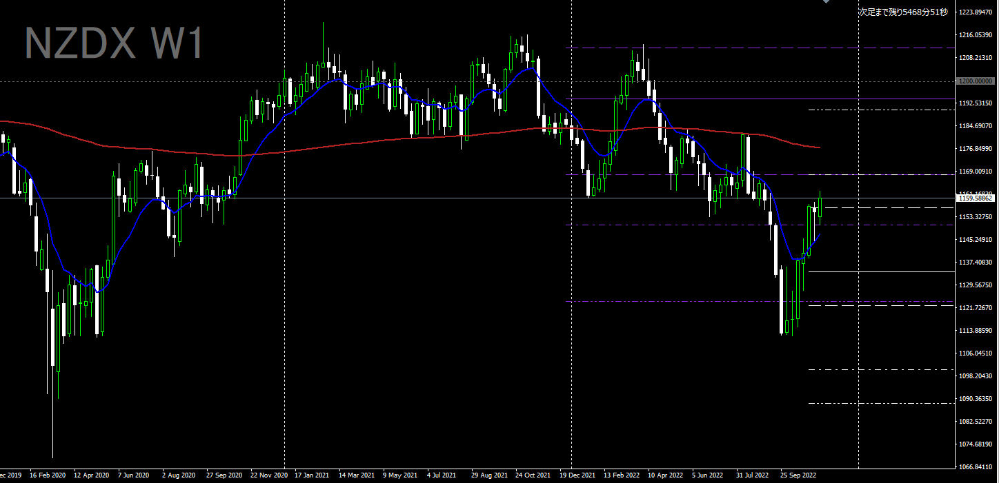Click price scale value 1121.72670
Image resolution: width=999 pixels, height=483 pixels.
tap(976, 308)
